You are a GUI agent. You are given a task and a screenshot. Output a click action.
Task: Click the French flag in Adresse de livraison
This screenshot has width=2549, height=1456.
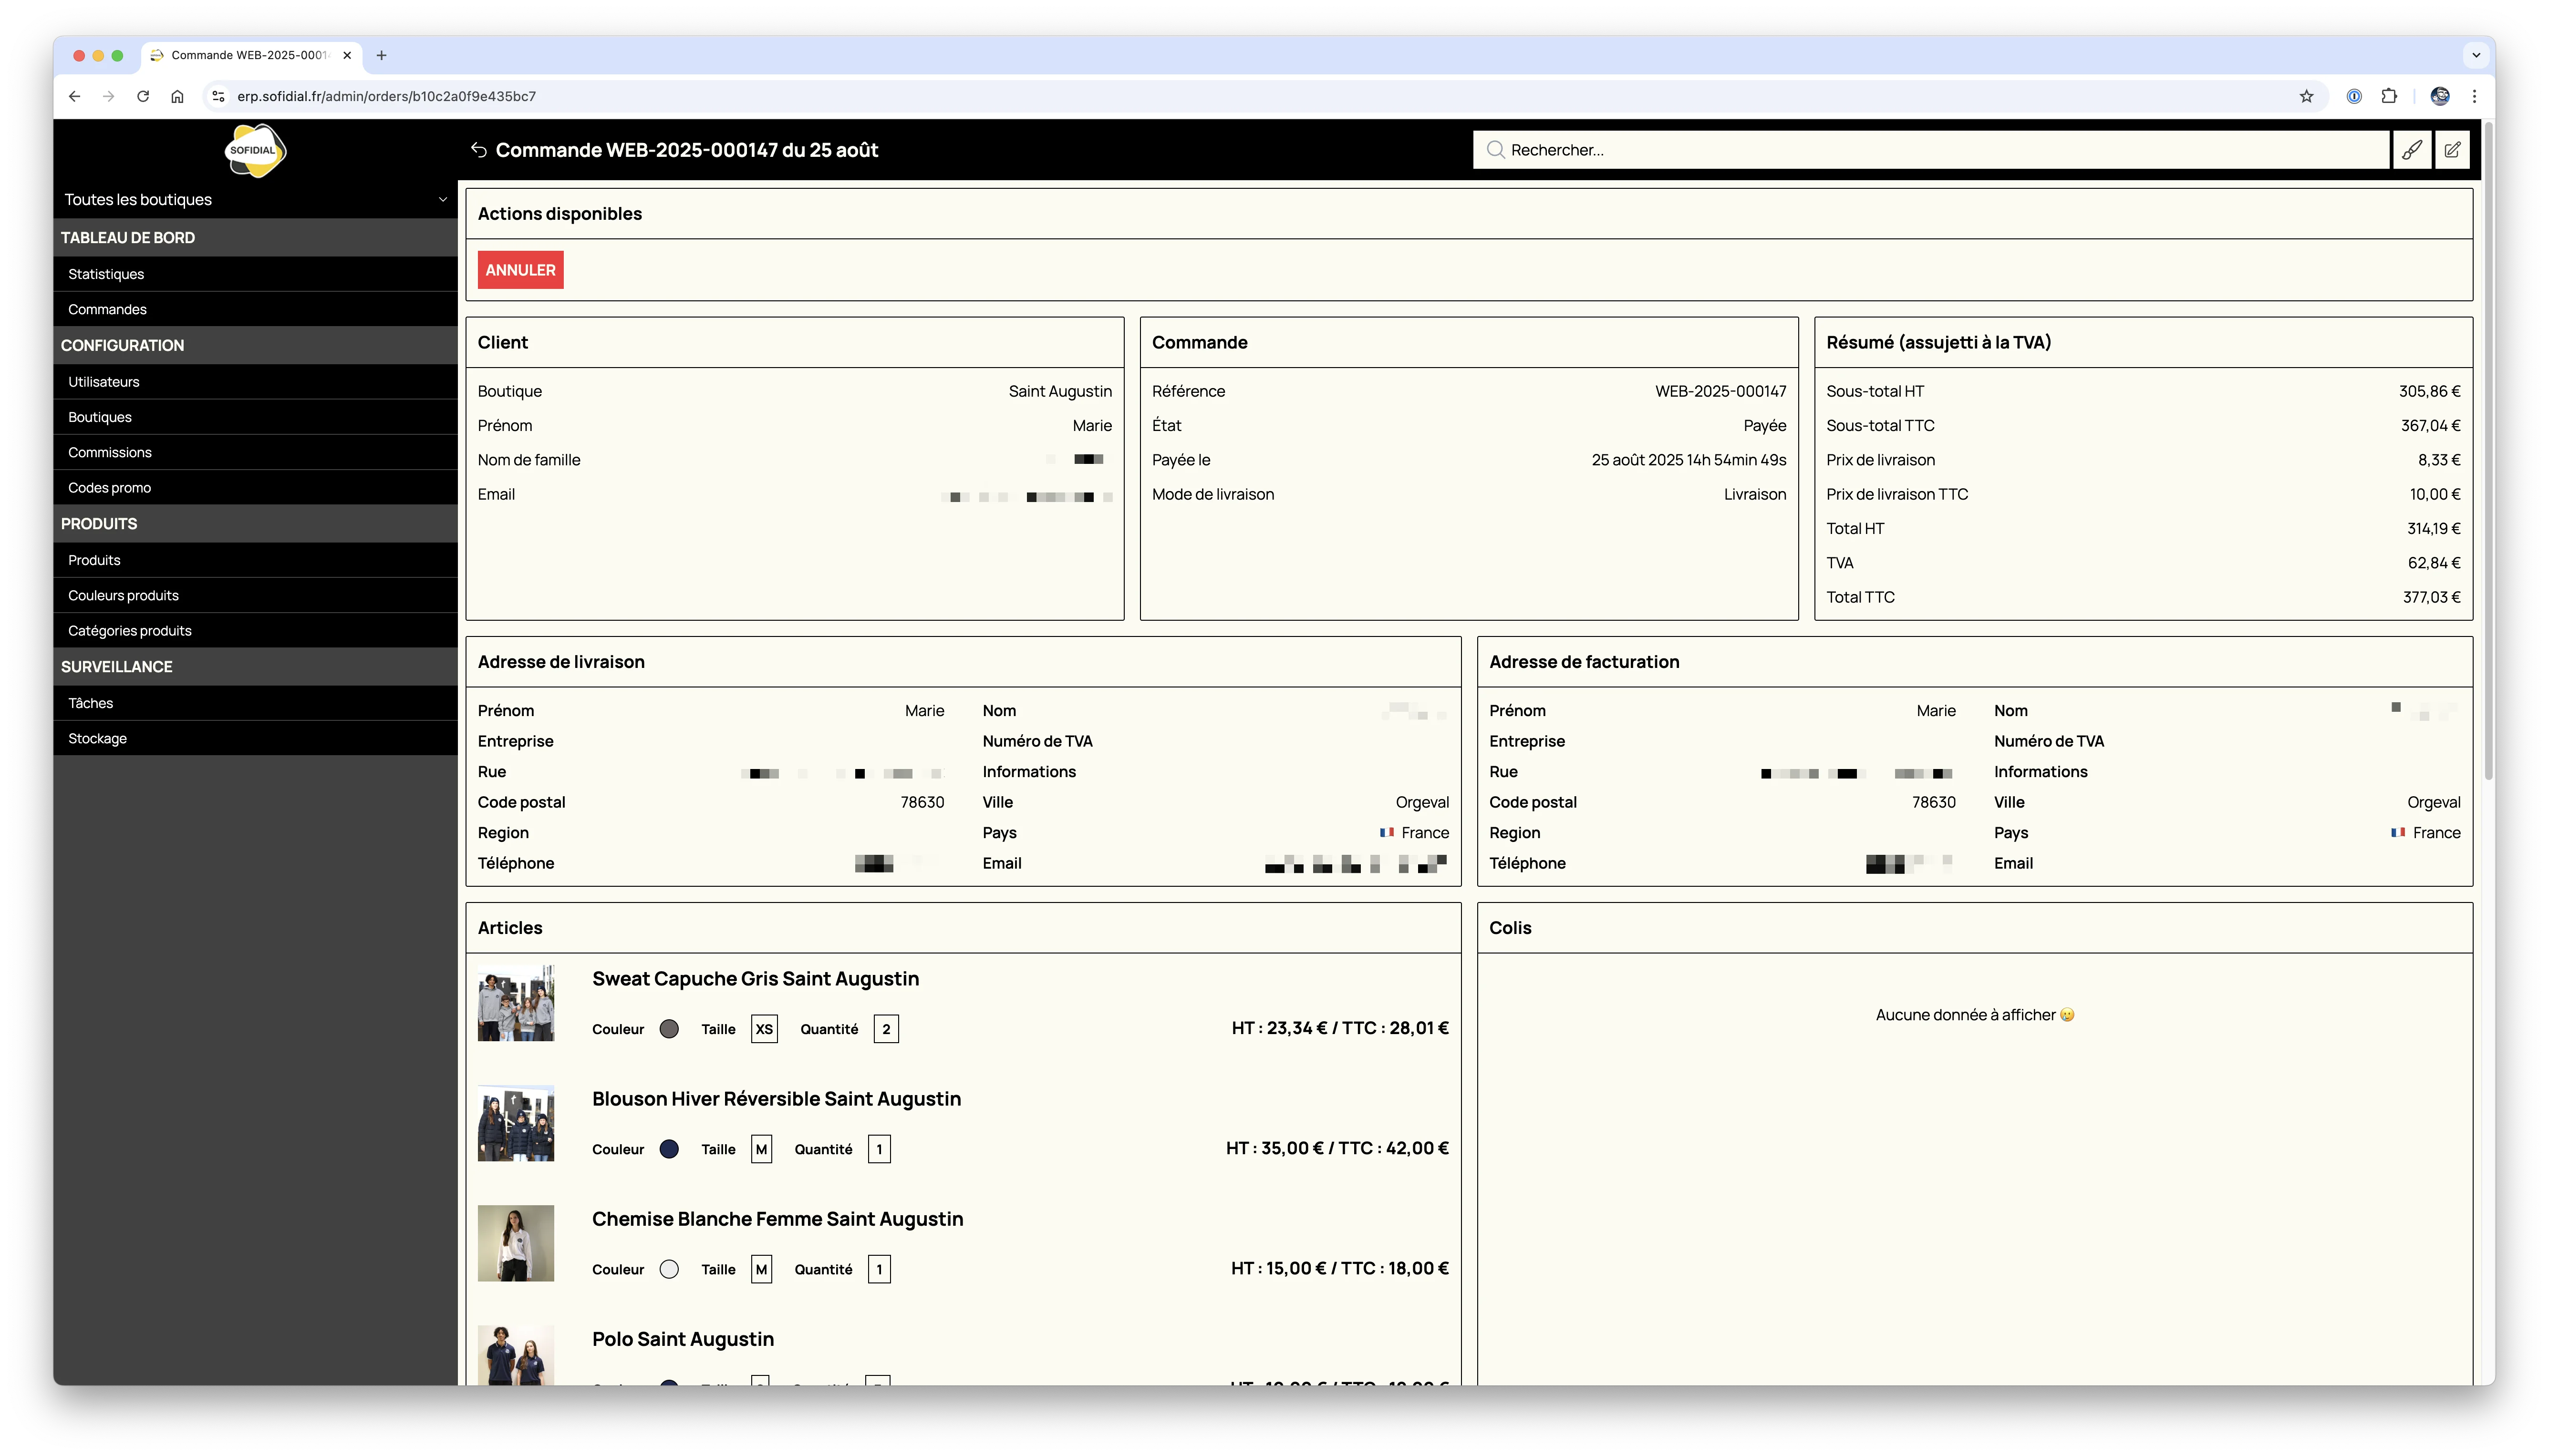pyautogui.click(x=1387, y=832)
